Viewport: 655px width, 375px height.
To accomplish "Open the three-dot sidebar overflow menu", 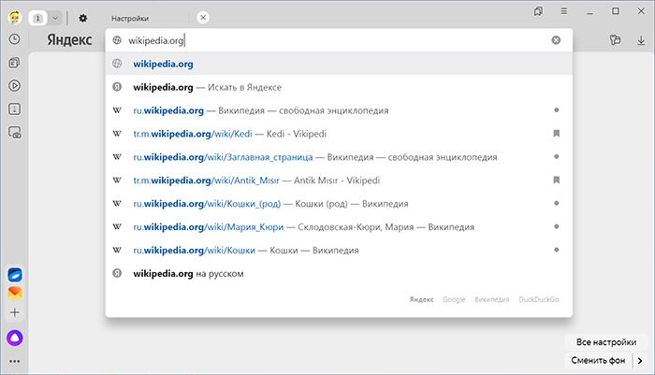I will point(14,360).
